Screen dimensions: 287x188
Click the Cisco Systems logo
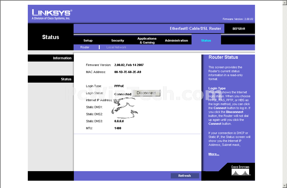pos(241,171)
